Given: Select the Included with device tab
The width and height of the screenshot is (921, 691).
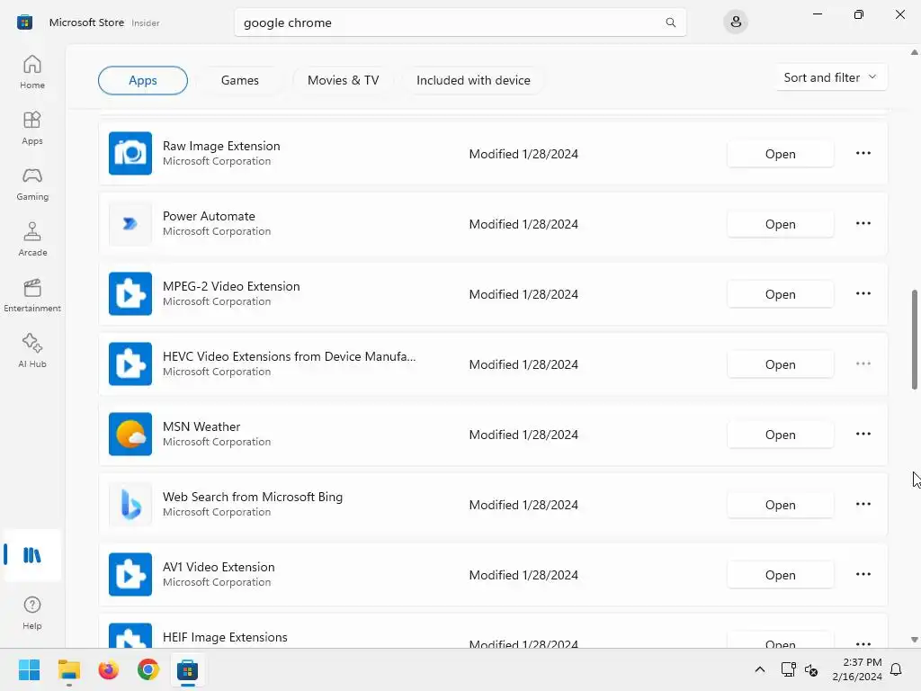Looking at the screenshot, I should click(473, 80).
